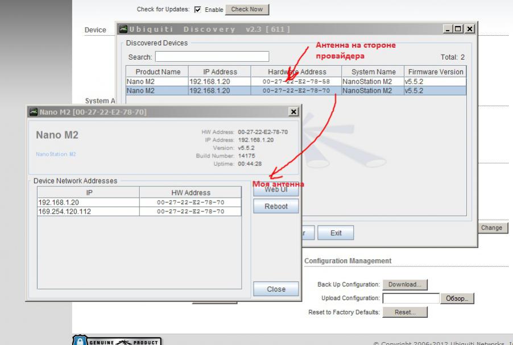The width and height of the screenshot is (513, 345).
Task: Click the Change button on the background page
Action: (491, 227)
